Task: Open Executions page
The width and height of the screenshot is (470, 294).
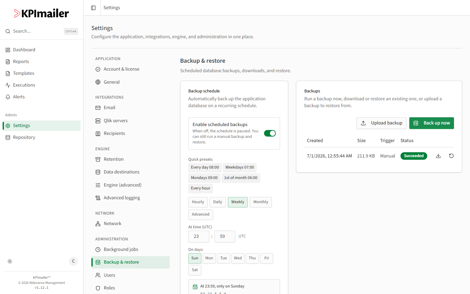Action: pyautogui.click(x=41, y=85)
